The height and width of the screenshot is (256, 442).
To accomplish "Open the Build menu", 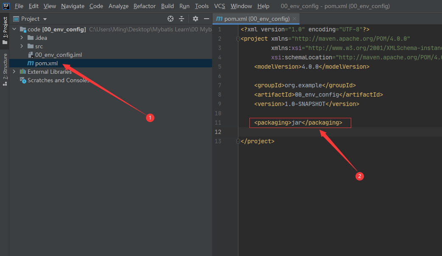I will (168, 6).
